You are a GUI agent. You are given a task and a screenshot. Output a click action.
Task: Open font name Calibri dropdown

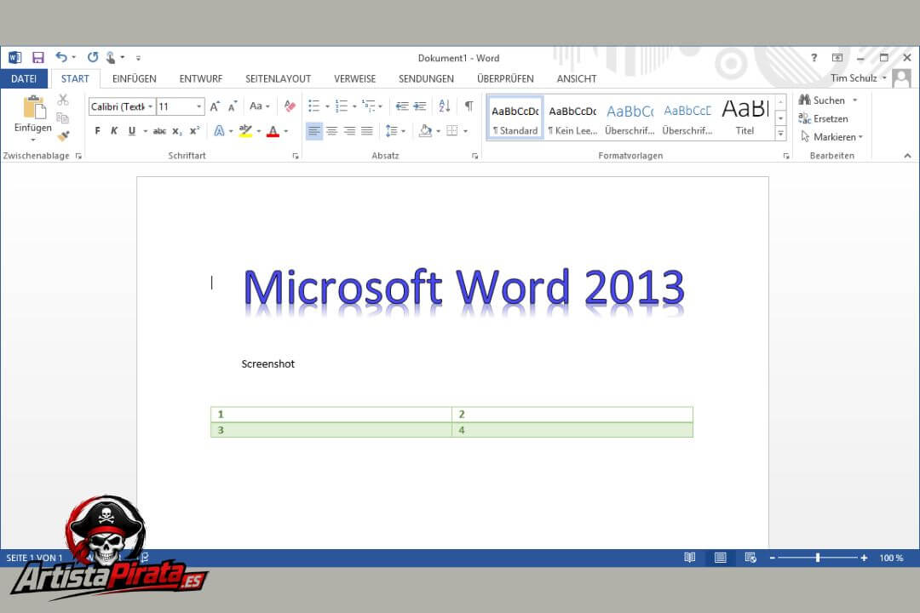(x=151, y=106)
